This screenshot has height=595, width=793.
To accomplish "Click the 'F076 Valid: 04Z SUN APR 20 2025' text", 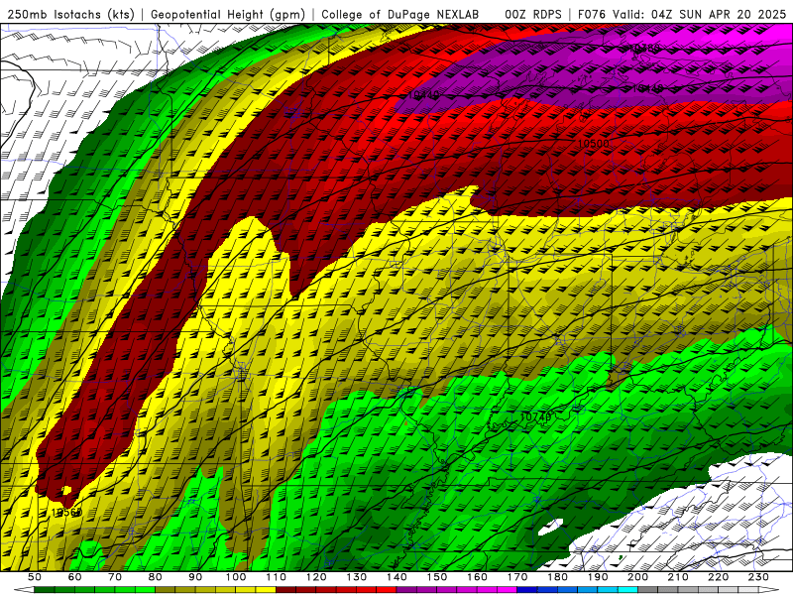I will point(682,15).
